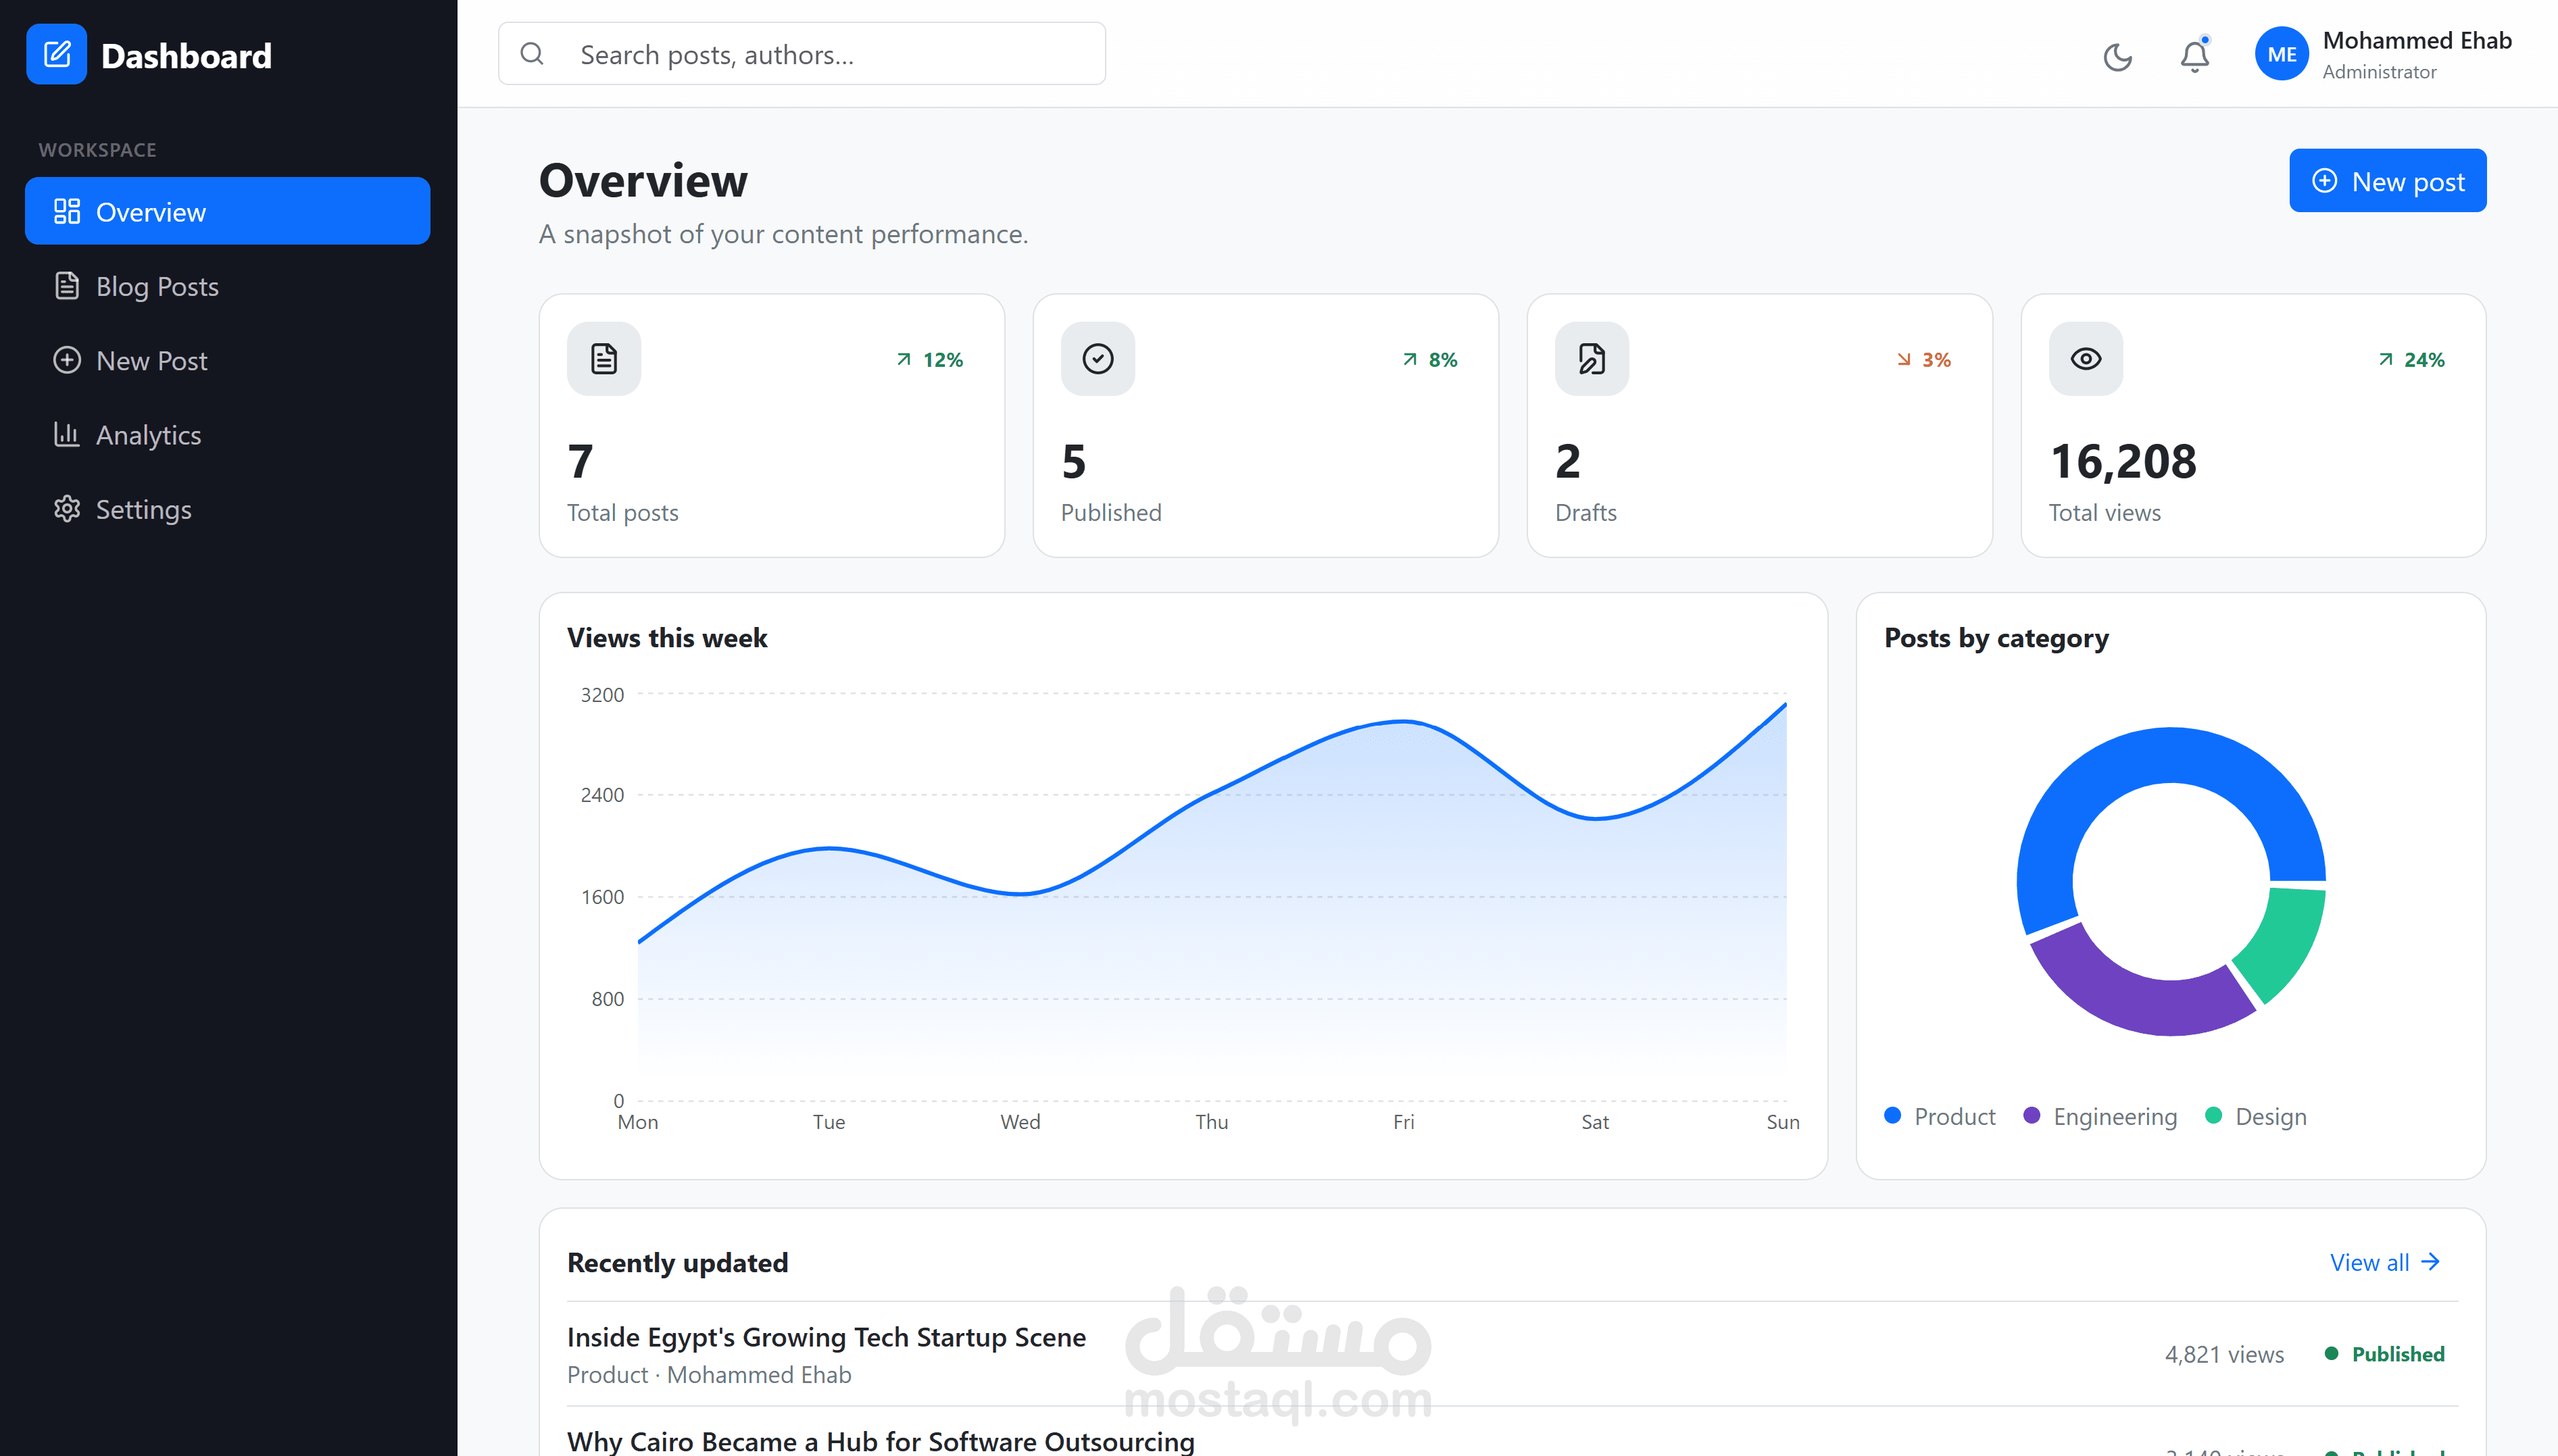Click the blue New post button
The image size is (2558, 1456).
pyautogui.click(x=2387, y=181)
